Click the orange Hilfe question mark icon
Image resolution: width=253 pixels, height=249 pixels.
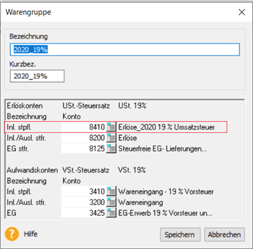[x=12, y=234]
